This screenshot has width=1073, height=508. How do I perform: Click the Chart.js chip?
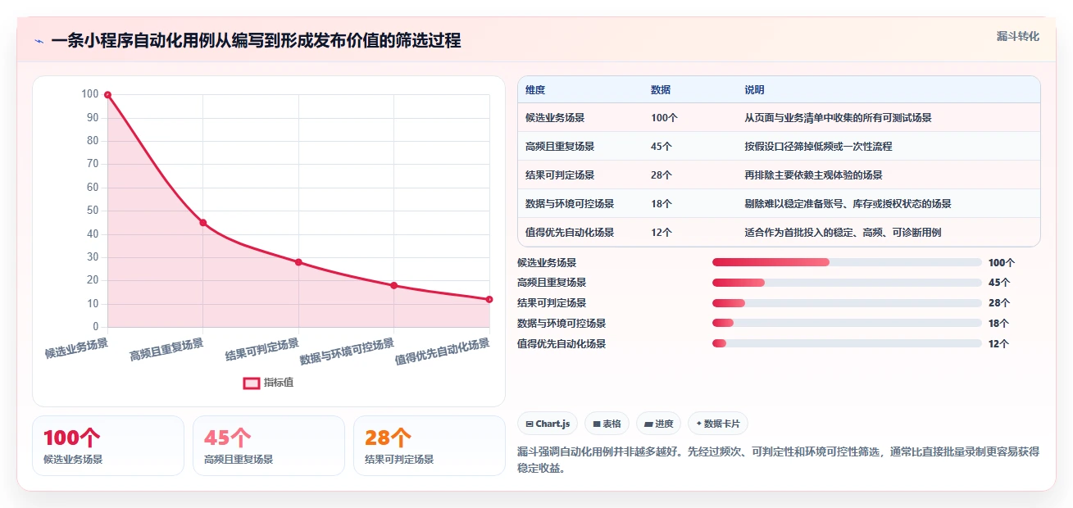548,424
